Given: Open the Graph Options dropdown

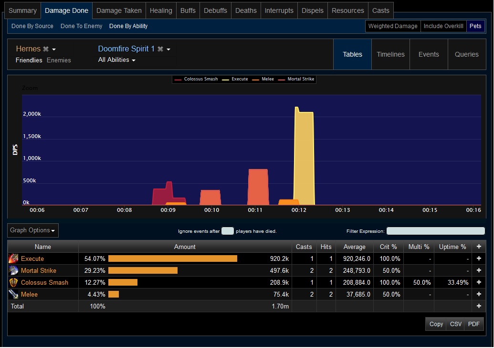Looking at the screenshot, I should 33,230.
